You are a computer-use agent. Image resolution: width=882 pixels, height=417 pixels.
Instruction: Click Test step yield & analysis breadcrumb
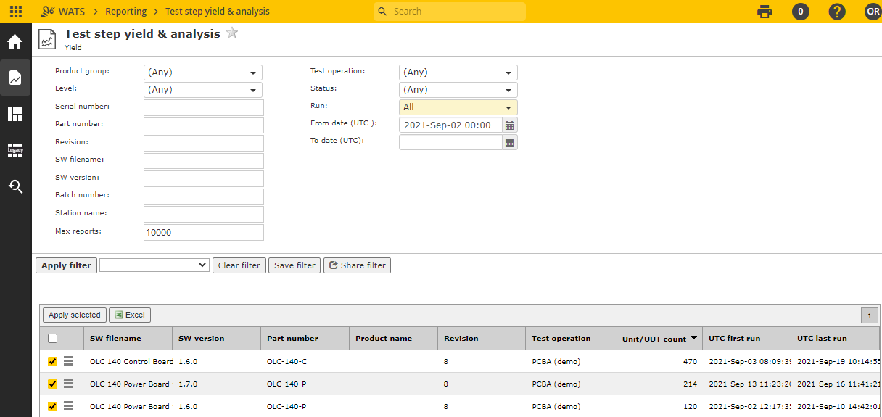[218, 12]
